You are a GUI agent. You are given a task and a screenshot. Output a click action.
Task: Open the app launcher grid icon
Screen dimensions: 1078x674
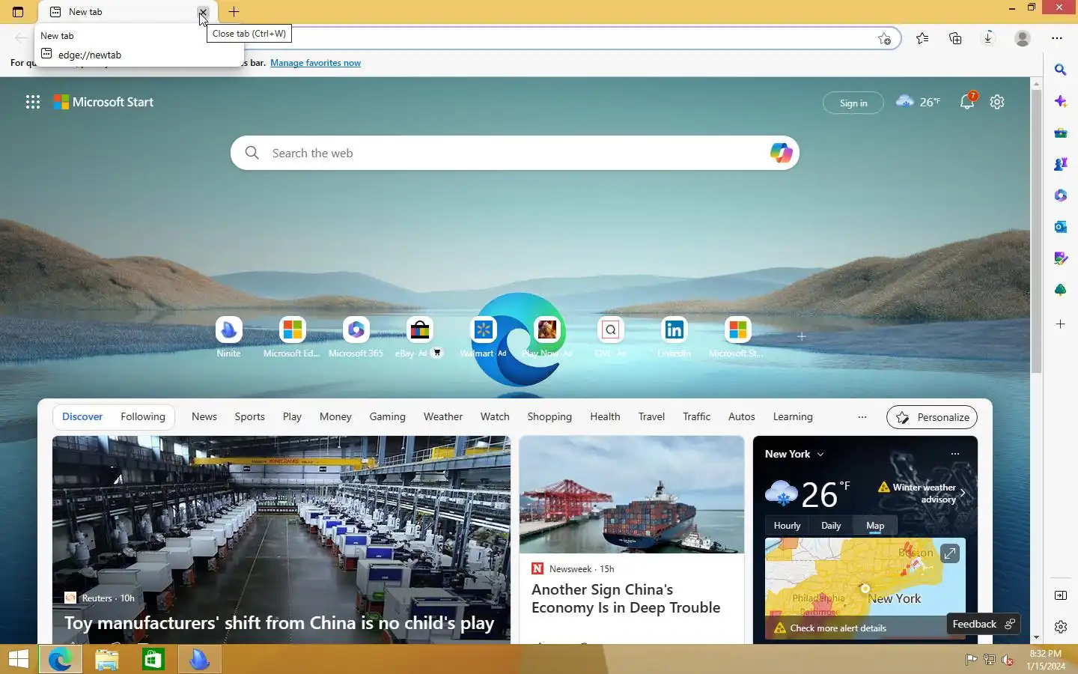click(x=33, y=102)
